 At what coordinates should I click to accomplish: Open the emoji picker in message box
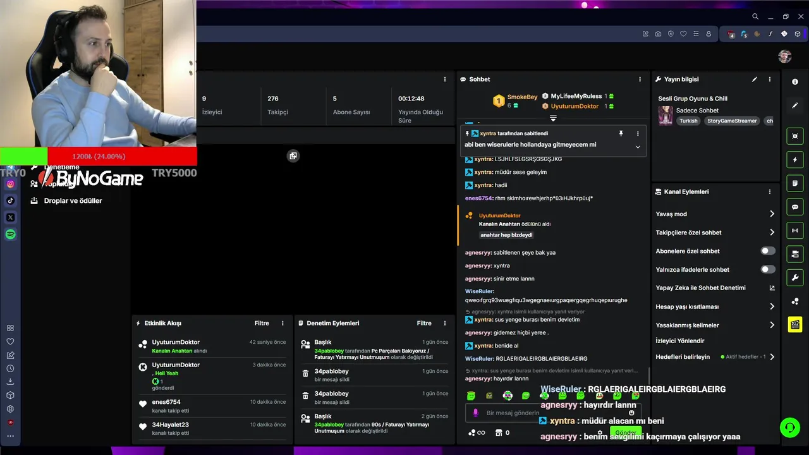631,413
